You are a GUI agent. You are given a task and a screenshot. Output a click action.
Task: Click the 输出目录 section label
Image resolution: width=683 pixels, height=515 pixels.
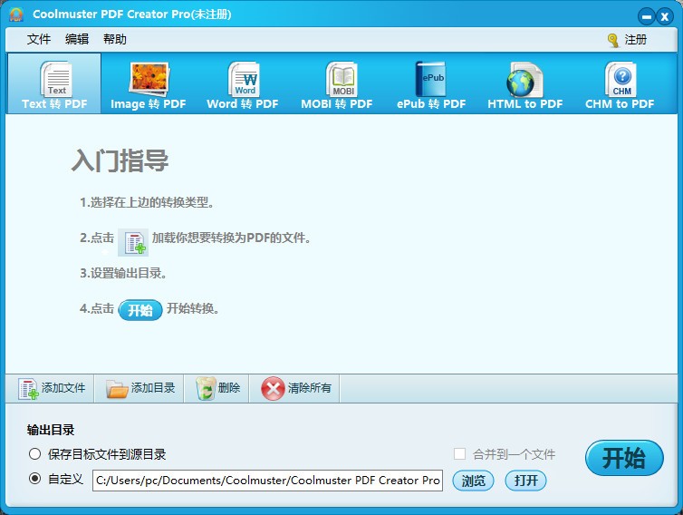51,430
